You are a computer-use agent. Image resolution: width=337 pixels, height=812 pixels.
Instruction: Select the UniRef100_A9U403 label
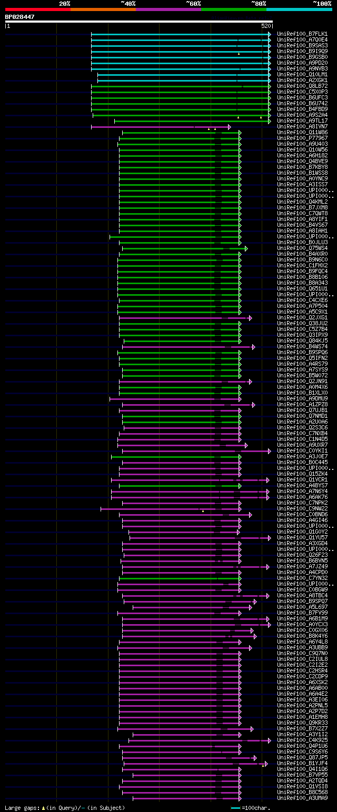click(x=302, y=144)
